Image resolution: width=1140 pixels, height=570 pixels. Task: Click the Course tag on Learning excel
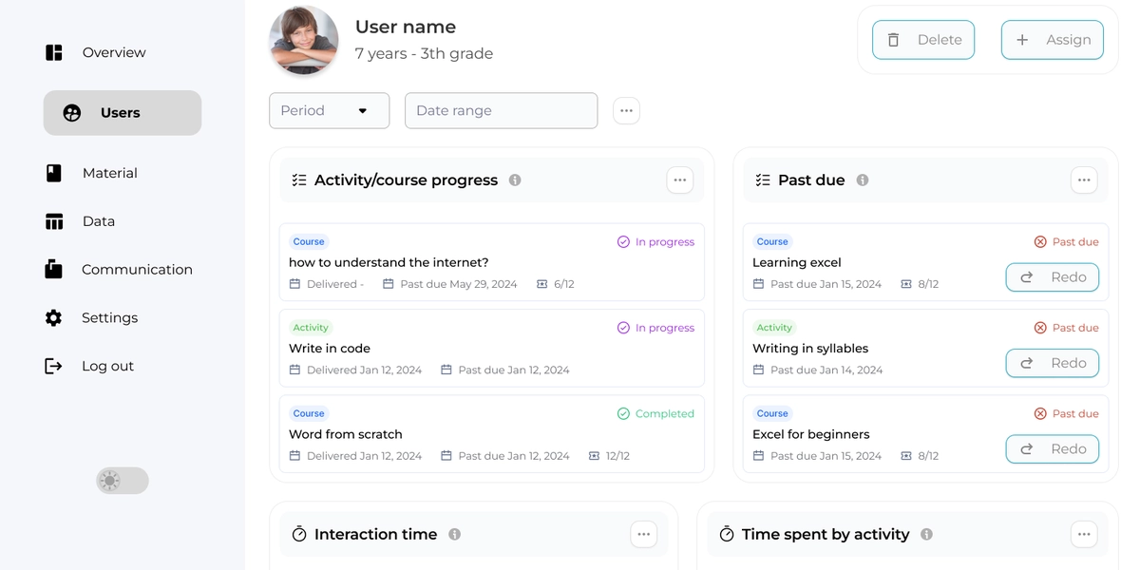pos(772,241)
